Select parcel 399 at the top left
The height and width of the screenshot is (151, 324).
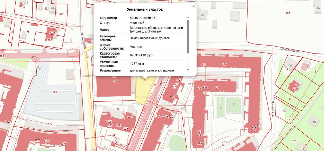point(61,14)
